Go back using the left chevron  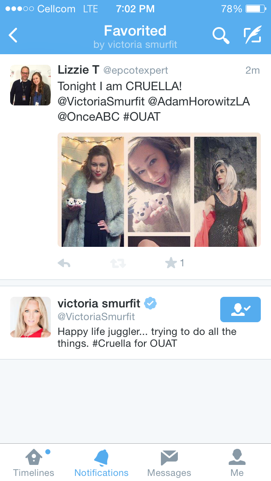pyautogui.click(x=13, y=35)
